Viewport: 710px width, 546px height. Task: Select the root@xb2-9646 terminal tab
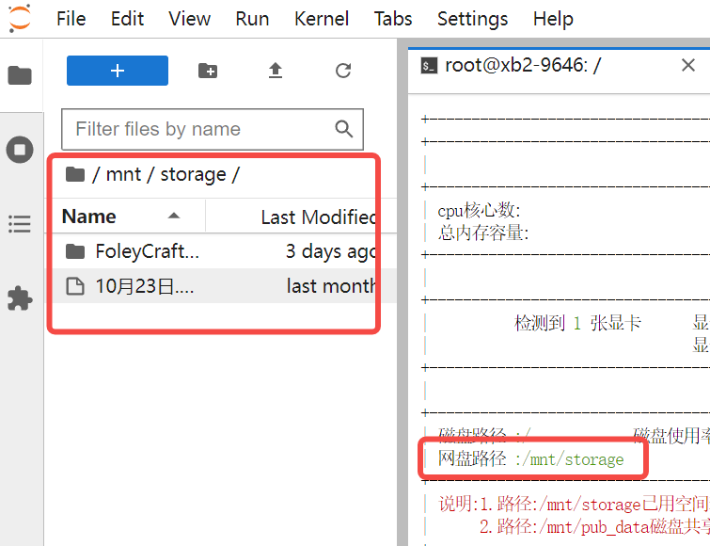pyautogui.click(x=523, y=65)
